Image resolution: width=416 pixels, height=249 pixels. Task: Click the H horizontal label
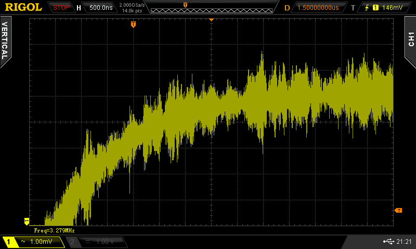[x=79, y=8]
